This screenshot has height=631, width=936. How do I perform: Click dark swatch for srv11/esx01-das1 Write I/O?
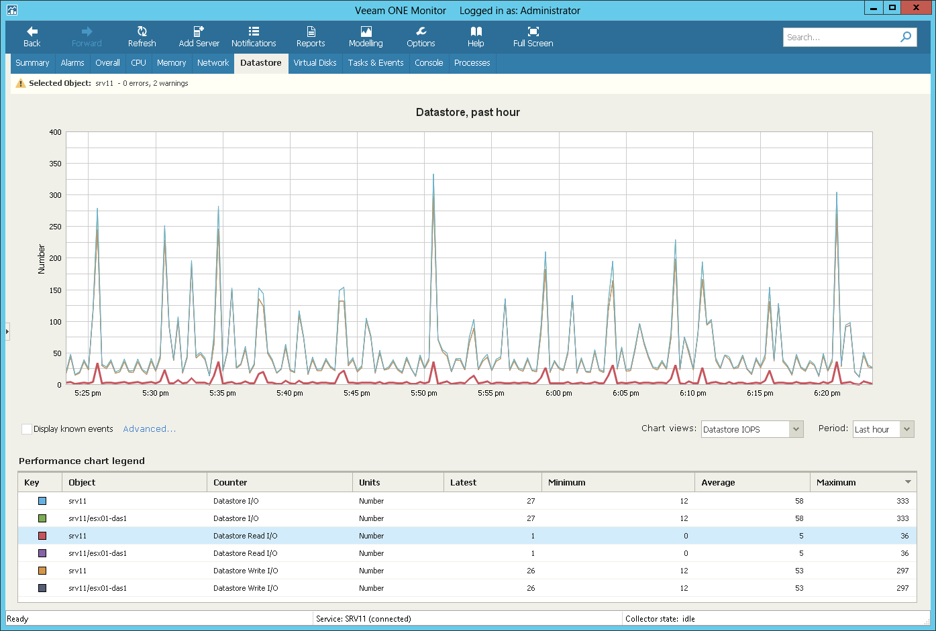pos(42,588)
